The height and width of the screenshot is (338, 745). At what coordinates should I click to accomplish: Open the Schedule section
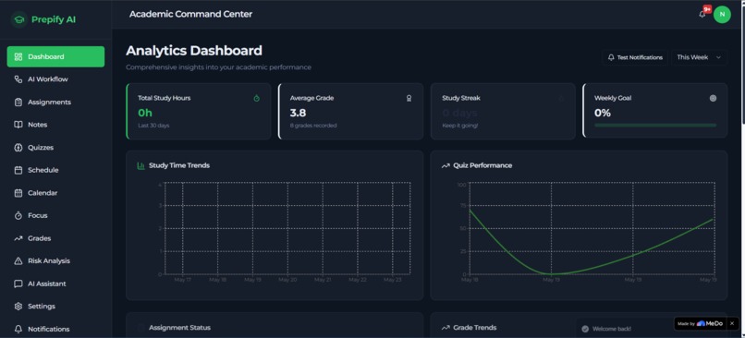click(x=55, y=170)
